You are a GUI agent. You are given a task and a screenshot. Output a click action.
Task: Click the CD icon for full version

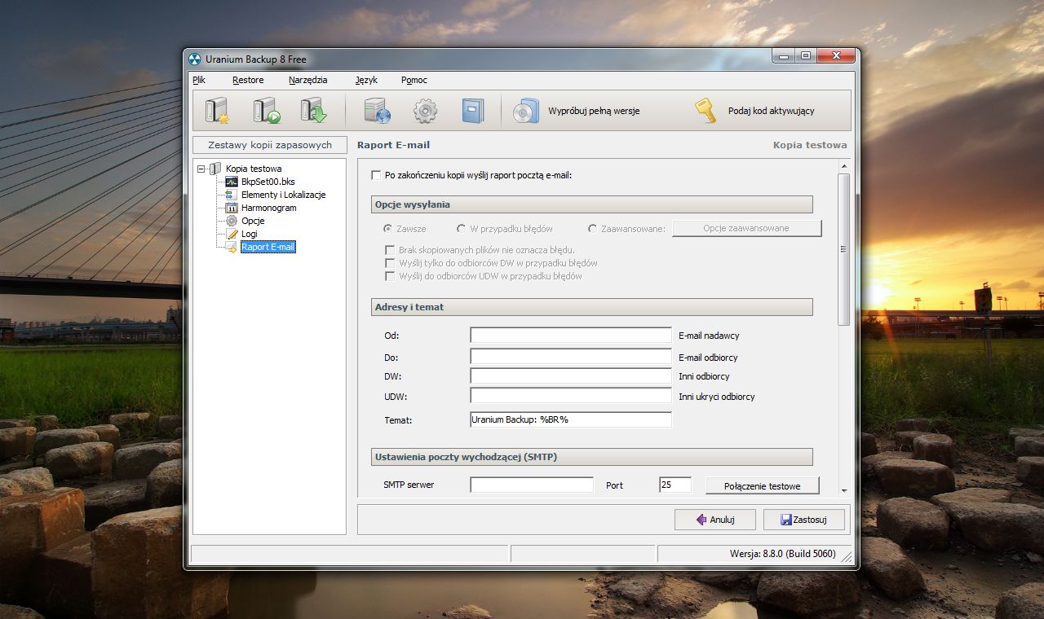[x=526, y=110]
